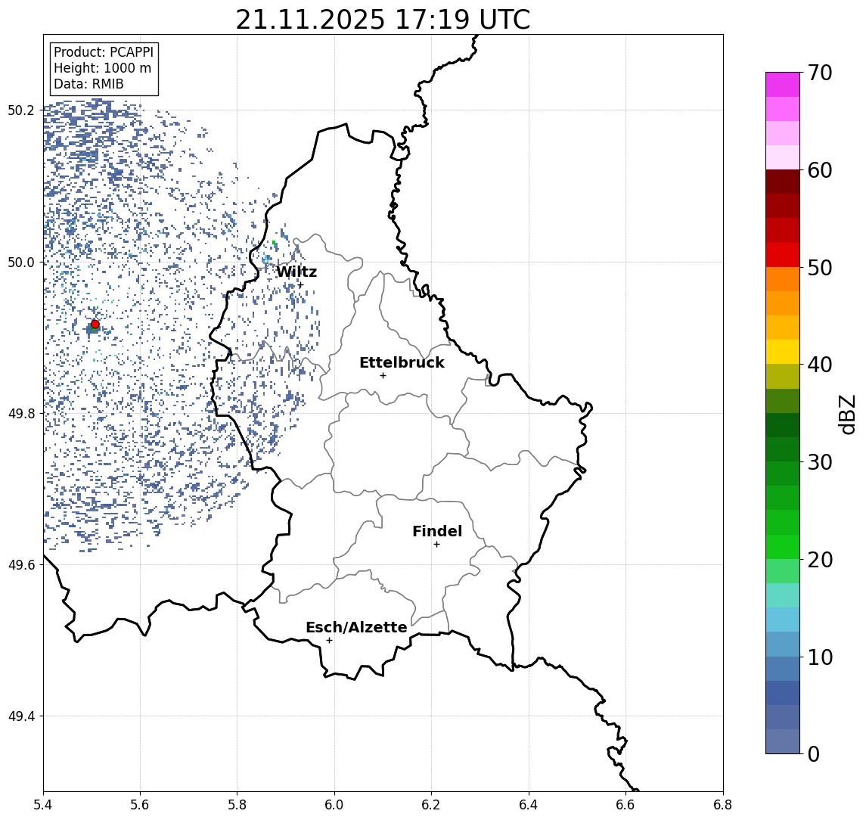Pick the orange colorbar swatch just under 50

point(783,279)
